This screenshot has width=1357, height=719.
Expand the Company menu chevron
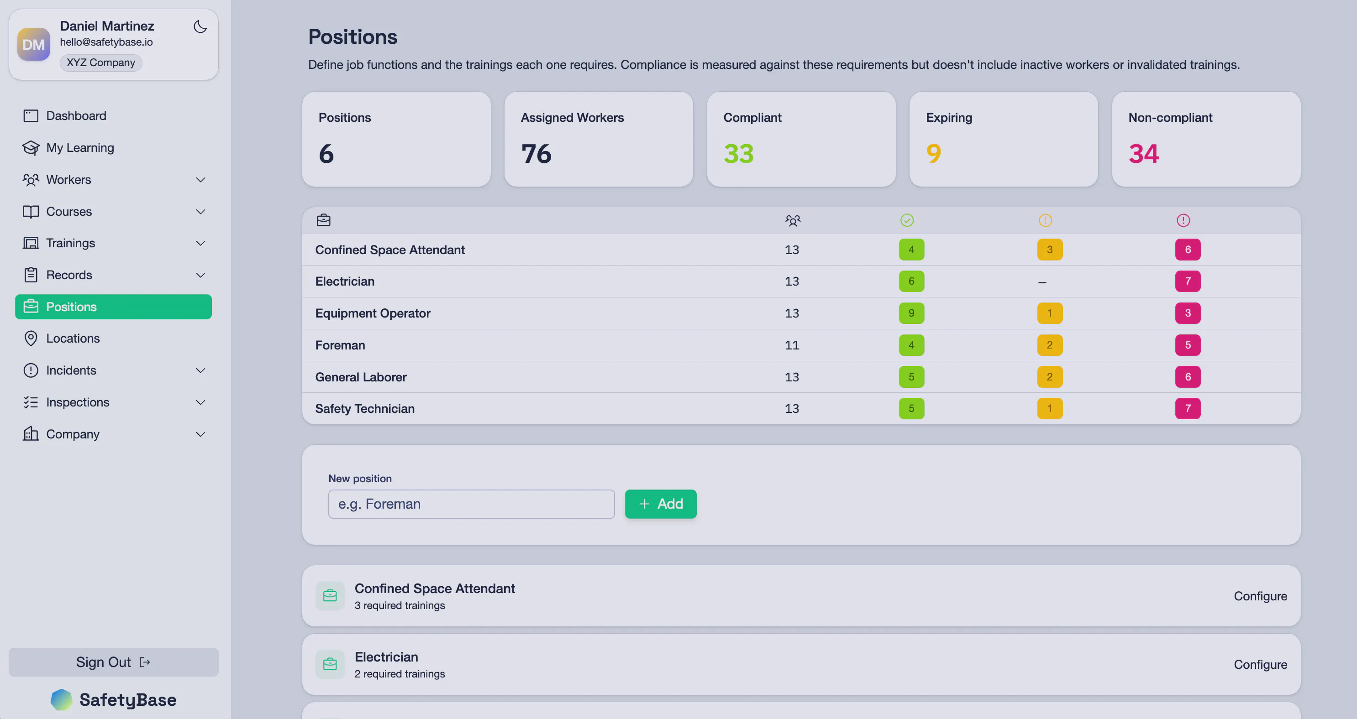click(x=200, y=434)
